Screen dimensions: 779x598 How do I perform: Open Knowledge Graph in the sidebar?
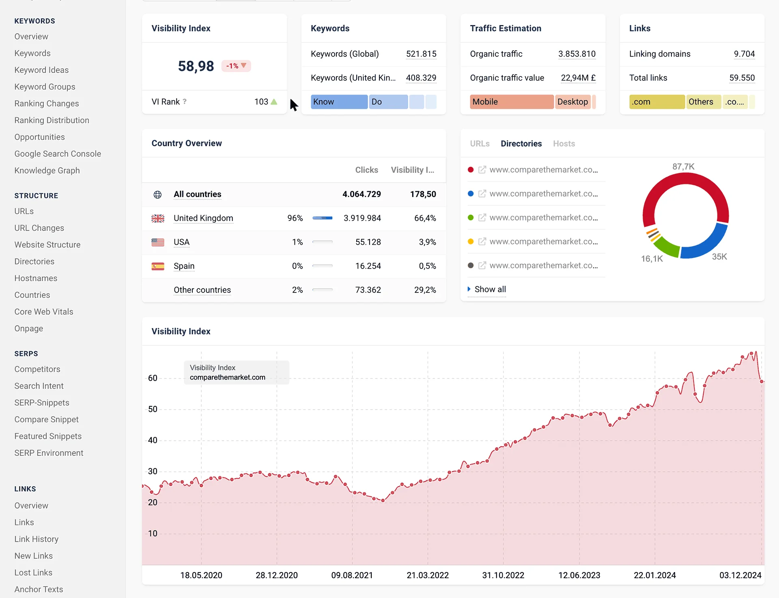(47, 171)
